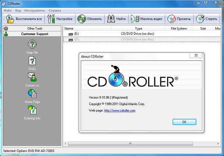The width and height of the screenshot is (224, 156).
Task: Close the About CDRoller dialog
Action: click(x=196, y=55)
